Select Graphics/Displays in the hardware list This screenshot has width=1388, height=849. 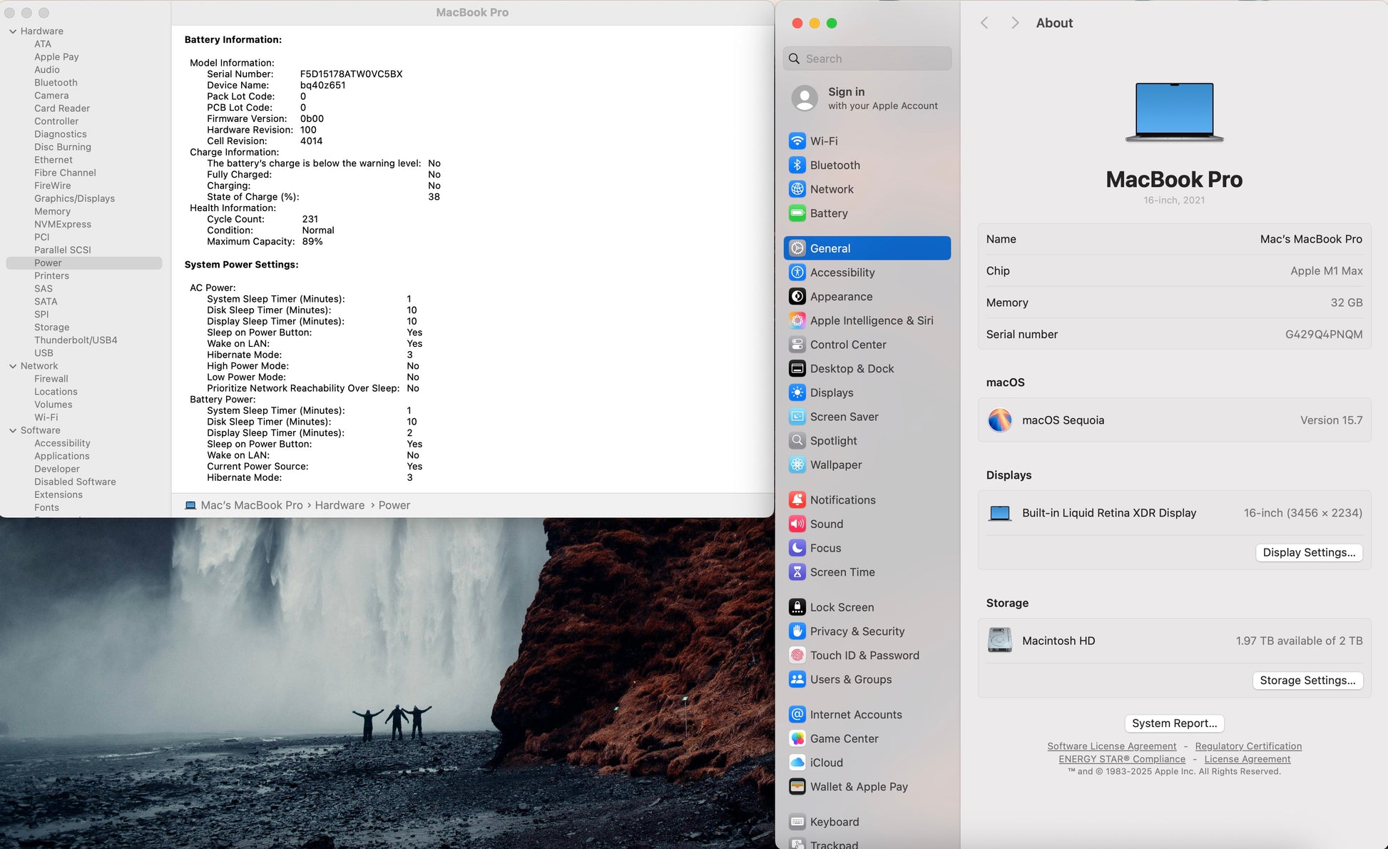74,198
